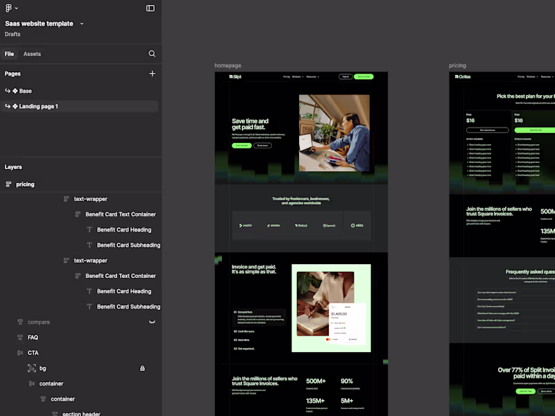Select the FAQ layer
Screen dimensions: 555x416
point(33,338)
